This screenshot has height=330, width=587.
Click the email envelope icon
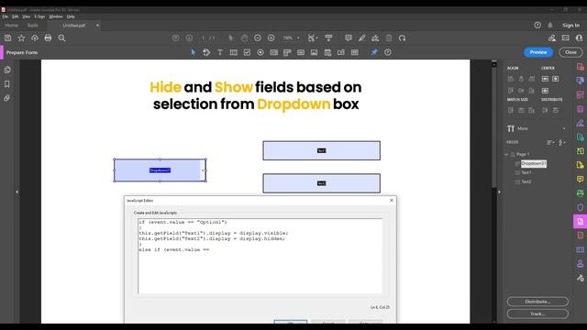click(x=565, y=38)
